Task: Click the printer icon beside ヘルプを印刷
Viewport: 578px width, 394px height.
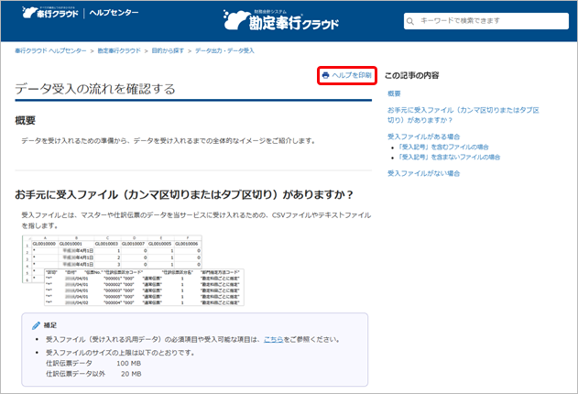Action: [325, 75]
